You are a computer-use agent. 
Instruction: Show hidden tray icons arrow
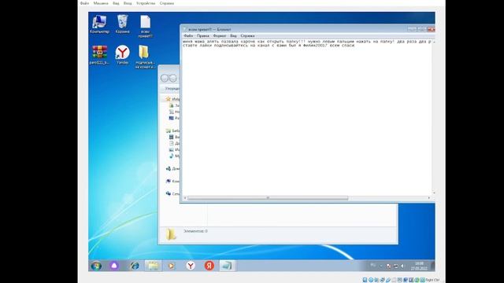(x=381, y=266)
